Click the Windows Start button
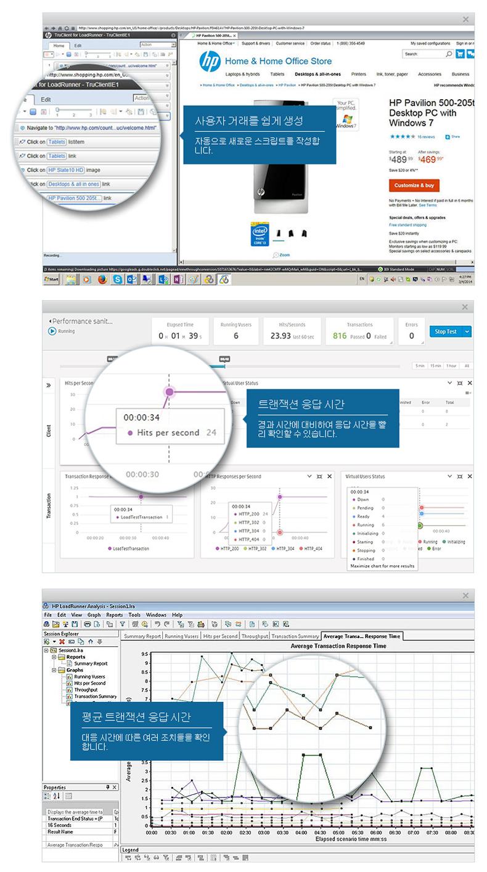This screenshot has width=487, height=872. click(52, 279)
